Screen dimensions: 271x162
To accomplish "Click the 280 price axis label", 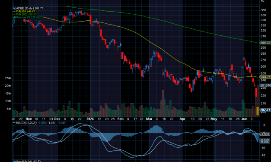I will point(263,54).
